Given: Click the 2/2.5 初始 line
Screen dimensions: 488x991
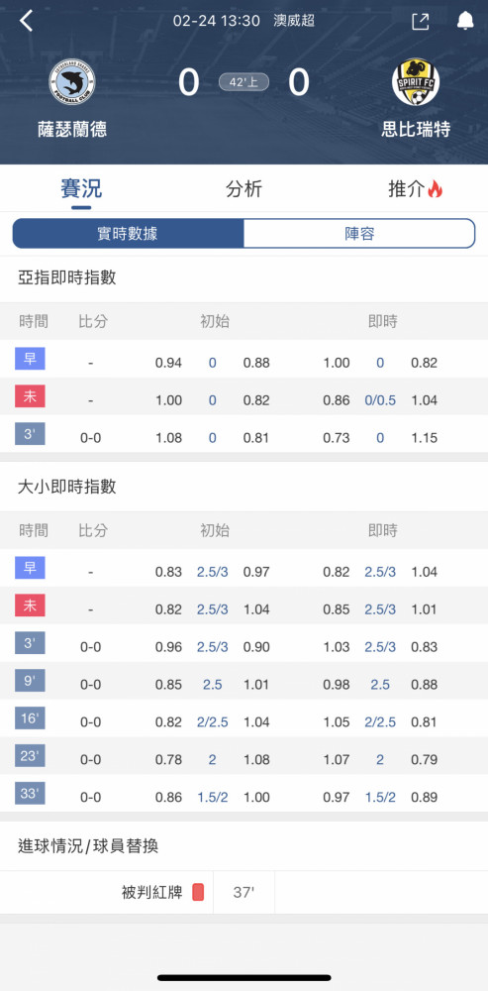Looking at the screenshot, I should (212, 721).
